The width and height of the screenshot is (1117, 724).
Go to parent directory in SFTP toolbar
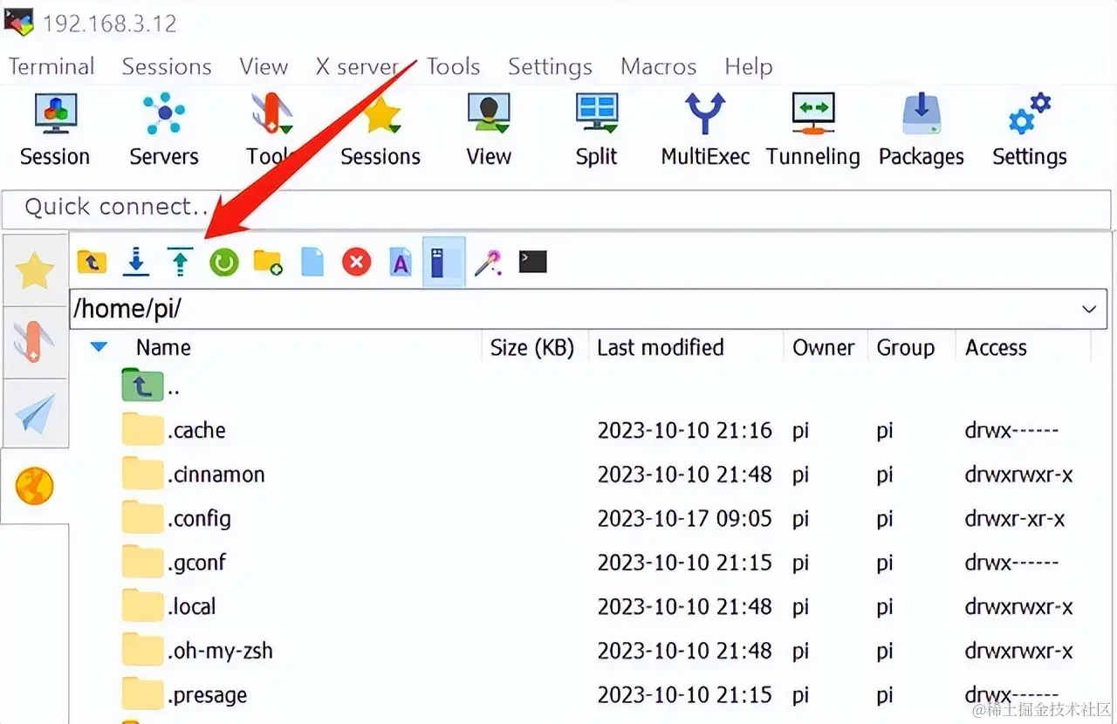tap(92, 262)
